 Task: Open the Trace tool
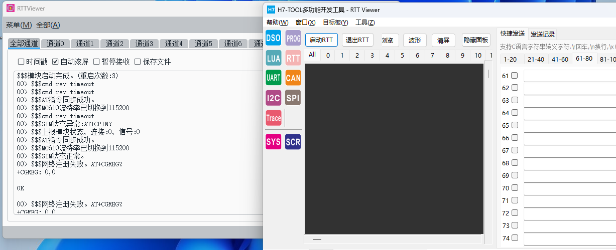pyautogui.click(x=274, y=118)
